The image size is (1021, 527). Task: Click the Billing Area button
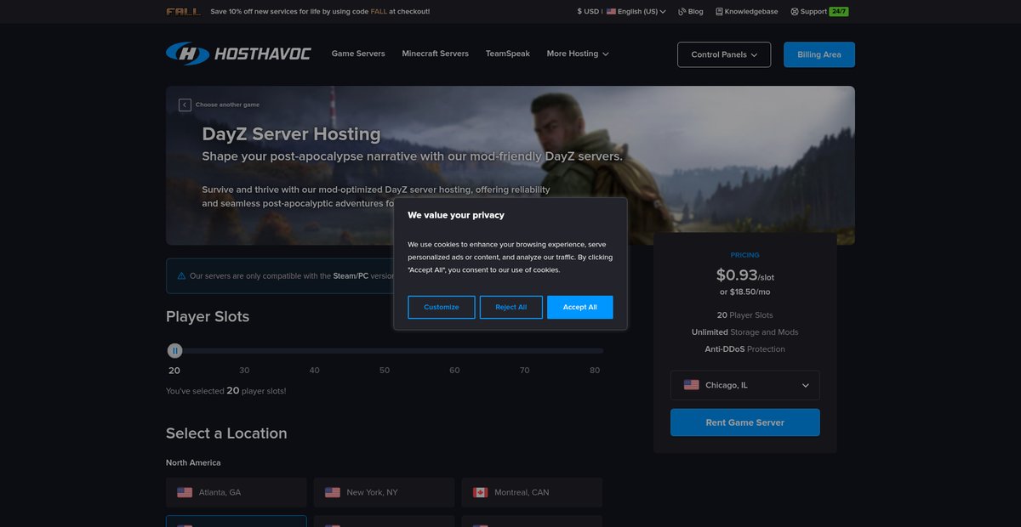pyautogui.click(x=819, y=54)
